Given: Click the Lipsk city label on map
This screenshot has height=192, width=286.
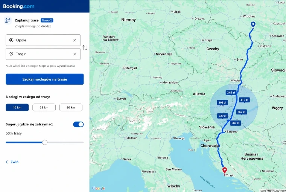Looking at the screenshot, I should point(177,12).
